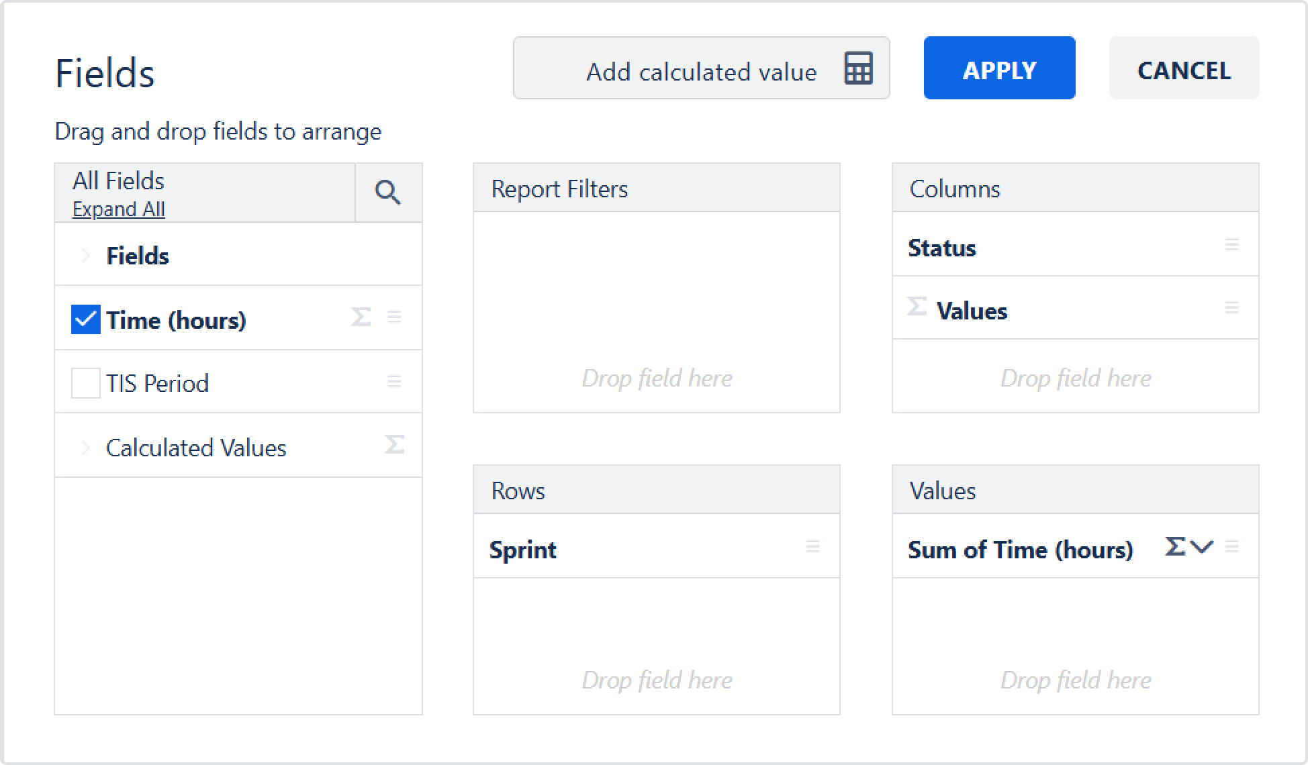Click the drag handle on Sprint row field
This screenshot has height=765, width=1308.
click(x=812, y=547)
